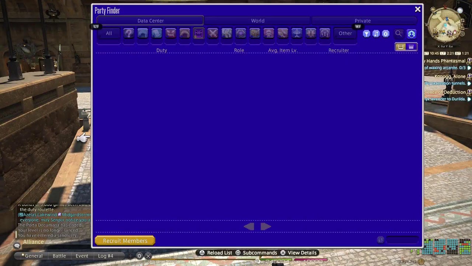Viewport: 472px width, 266px height.
Task: Select the highlighted Raids category icon
Action: [x=199, y=34]
